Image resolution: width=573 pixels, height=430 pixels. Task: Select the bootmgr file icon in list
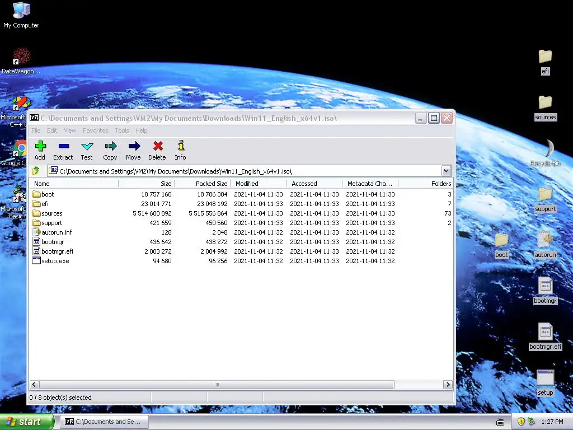[36, 242]
